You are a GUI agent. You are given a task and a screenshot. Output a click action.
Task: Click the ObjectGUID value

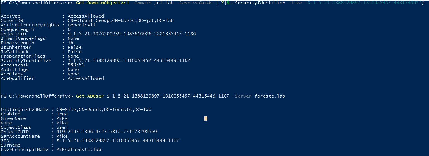(x=106, y=132)
